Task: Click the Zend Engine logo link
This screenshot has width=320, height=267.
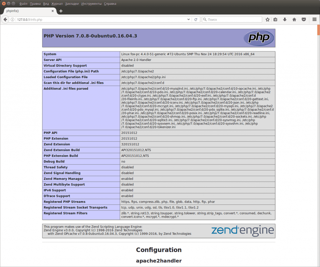Action: click(x=242, y=230)
